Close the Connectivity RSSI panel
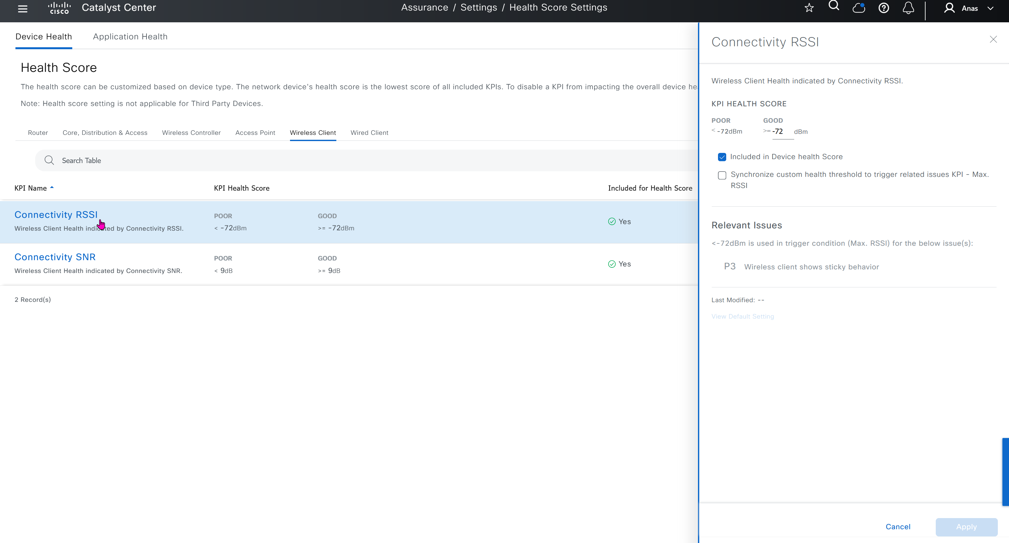The width and height of the screenshot is (1009, 543). (993, 39)
